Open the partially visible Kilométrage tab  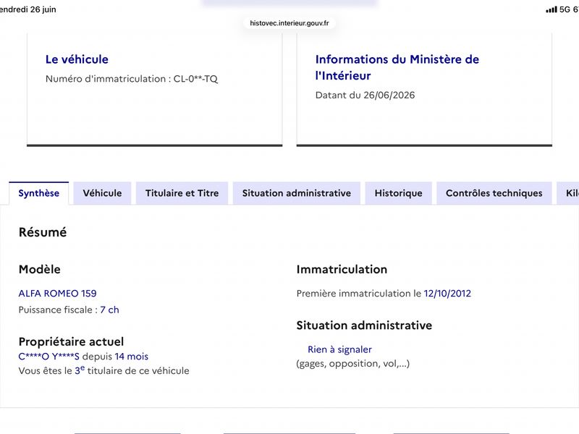[x=569, y=193]
